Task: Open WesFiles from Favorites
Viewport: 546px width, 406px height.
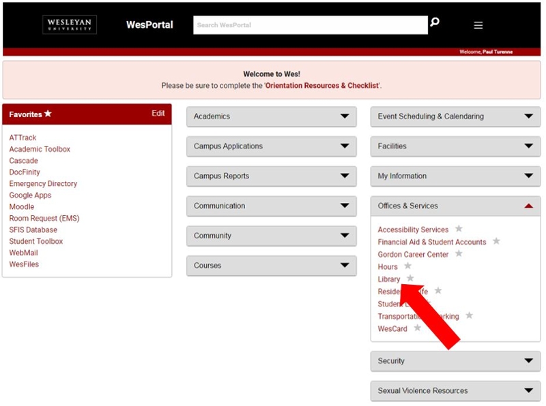Action: (x=24, y=264)
